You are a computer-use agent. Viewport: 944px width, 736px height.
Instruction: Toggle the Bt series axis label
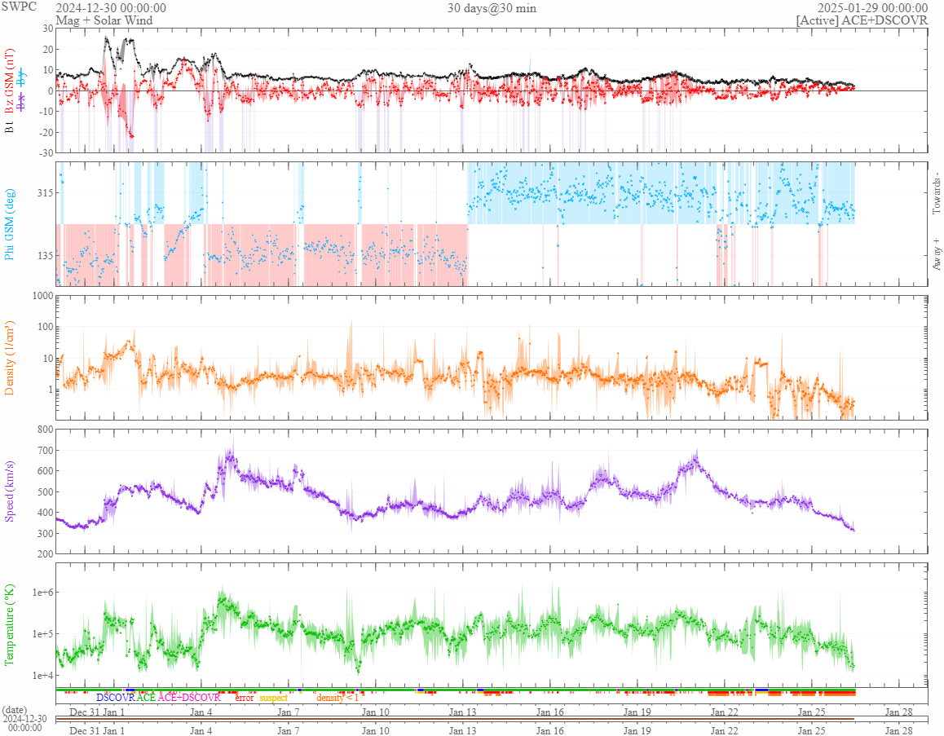click(x=9, y=126)
